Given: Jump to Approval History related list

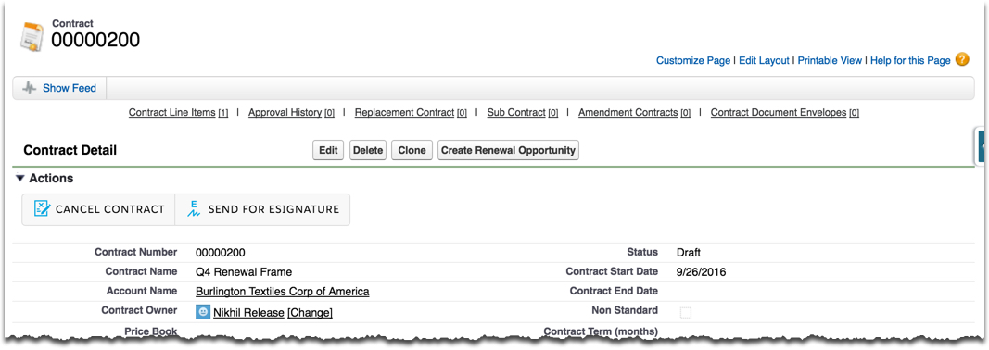Looking at the screenshot, I should click(x=291, y=113).
